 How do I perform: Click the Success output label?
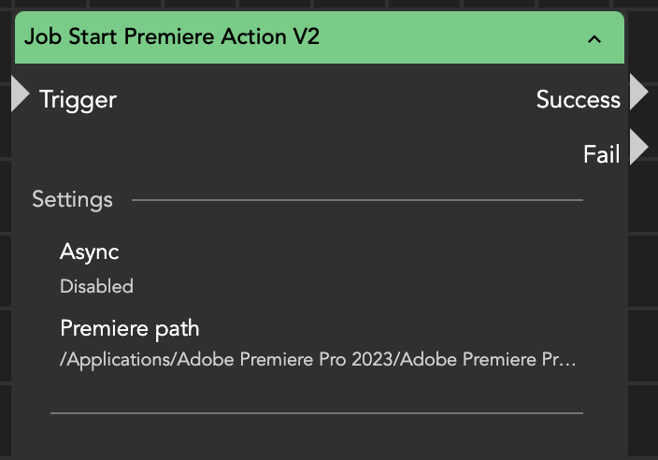(x=578, y=99)
